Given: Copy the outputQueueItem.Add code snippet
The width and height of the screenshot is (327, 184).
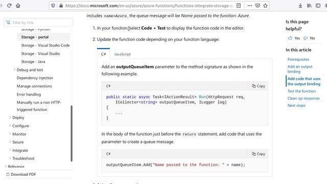Looking at the screenshot, I should click(259, 154).
